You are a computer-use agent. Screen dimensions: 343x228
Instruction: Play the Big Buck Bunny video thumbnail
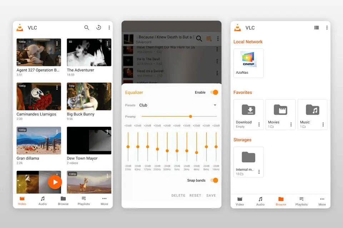(89, 97)
